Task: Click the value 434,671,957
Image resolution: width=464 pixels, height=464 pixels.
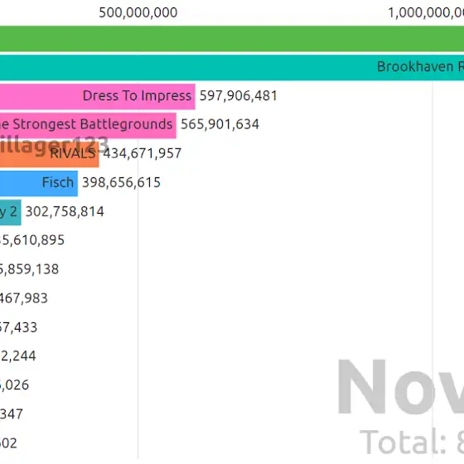Action: pos(142,153)
